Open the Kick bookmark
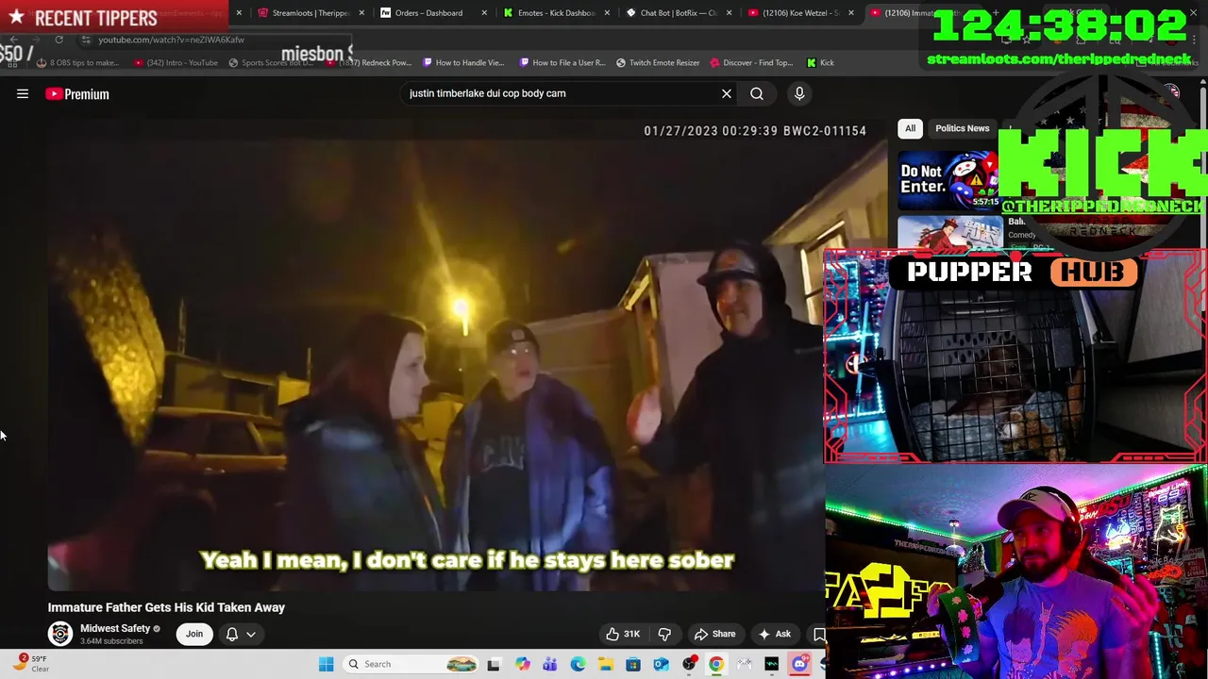 820,62
